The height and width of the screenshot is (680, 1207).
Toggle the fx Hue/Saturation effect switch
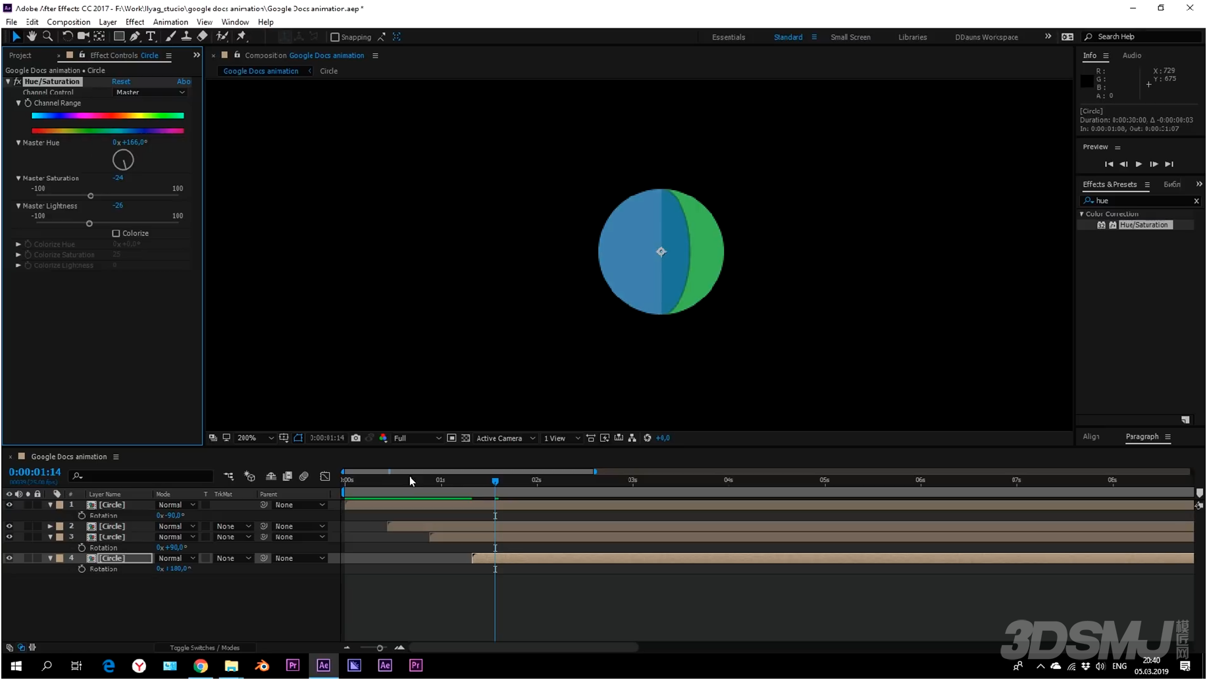[18, 82]
